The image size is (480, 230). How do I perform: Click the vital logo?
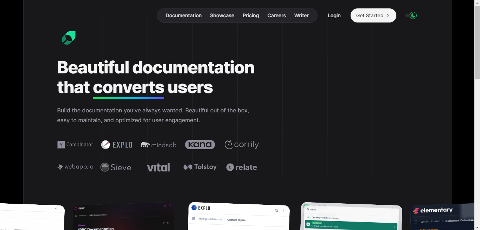pyautogui.click(x=158, y=167)
